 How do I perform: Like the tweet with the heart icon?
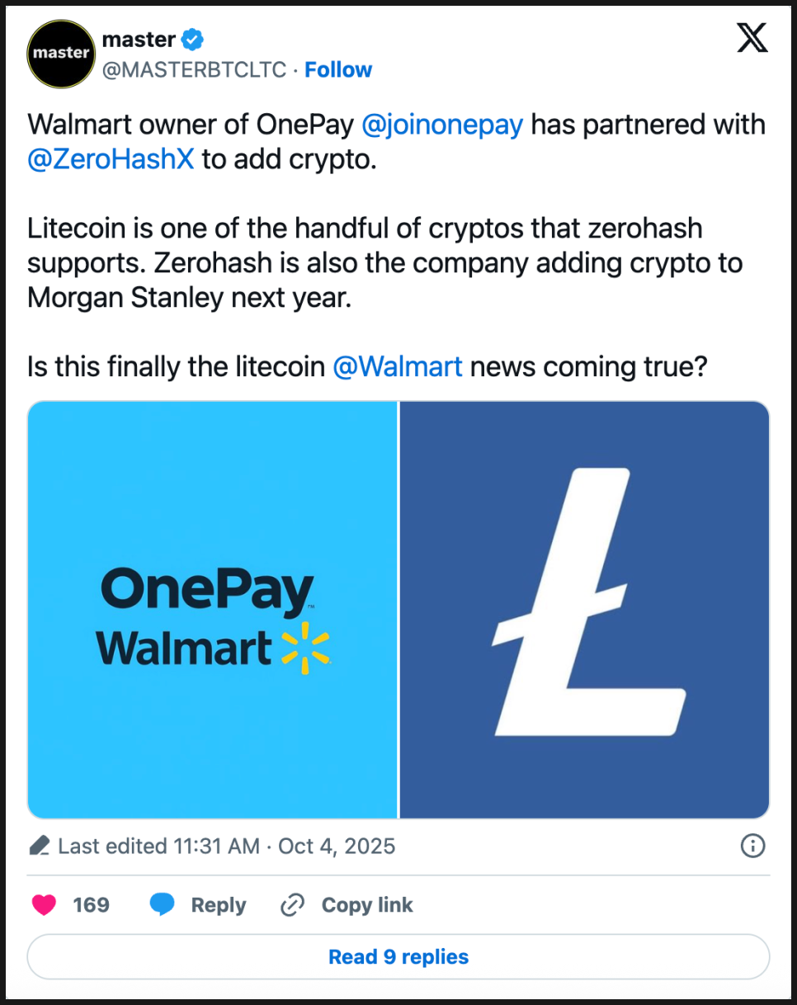44,905
